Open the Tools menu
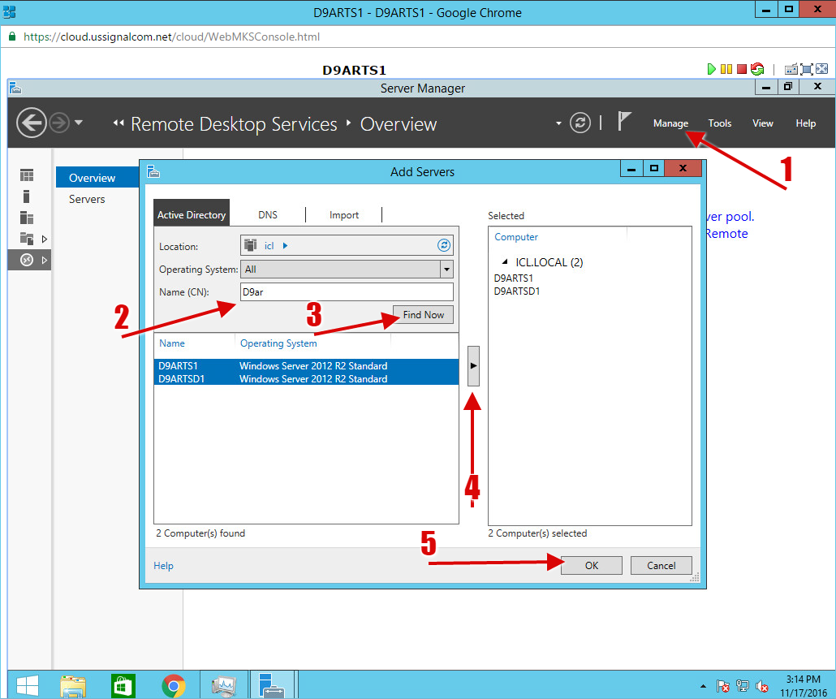 (720, 123)
